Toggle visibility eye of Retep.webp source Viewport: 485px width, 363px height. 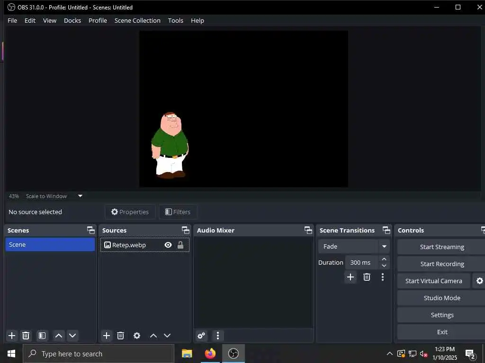[x=168, y=245]
